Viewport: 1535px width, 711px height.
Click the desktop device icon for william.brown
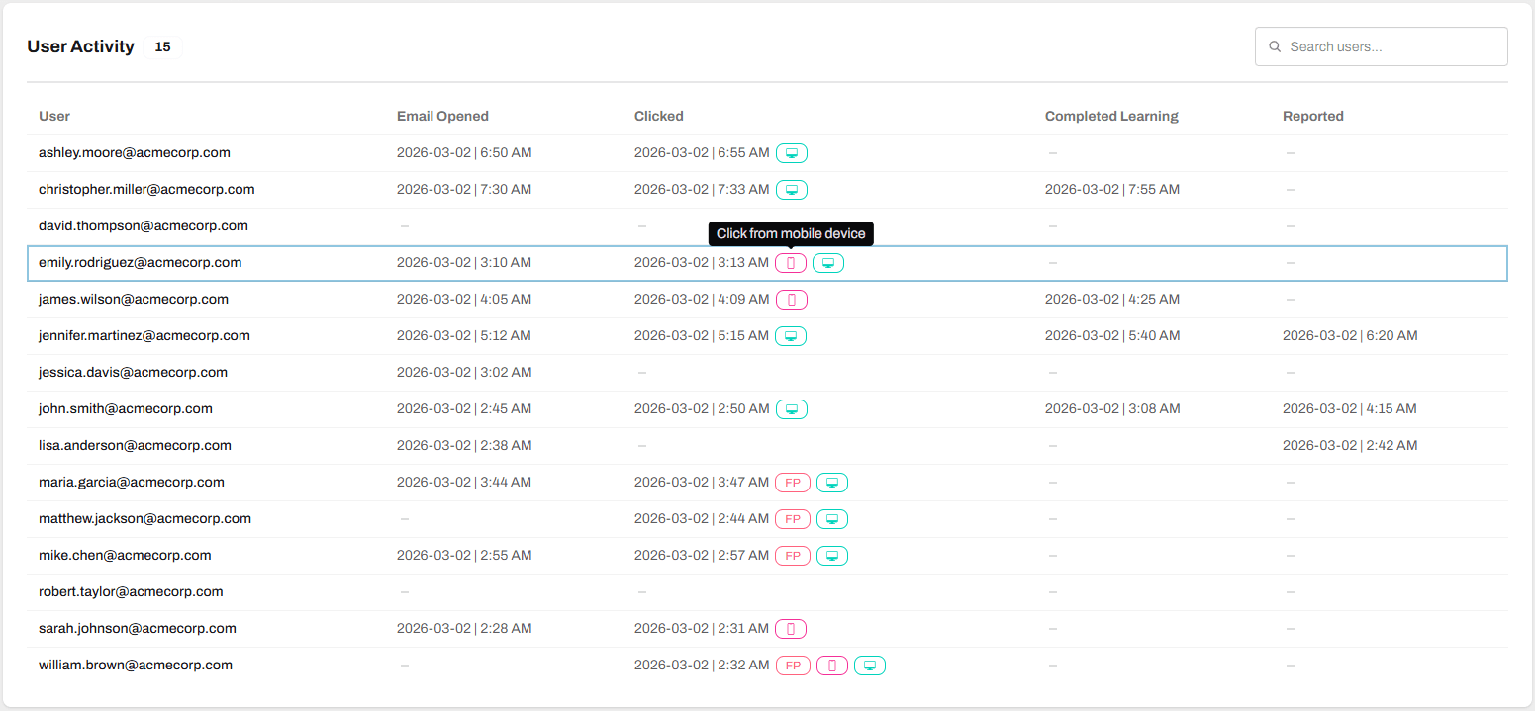pos(869,665)
